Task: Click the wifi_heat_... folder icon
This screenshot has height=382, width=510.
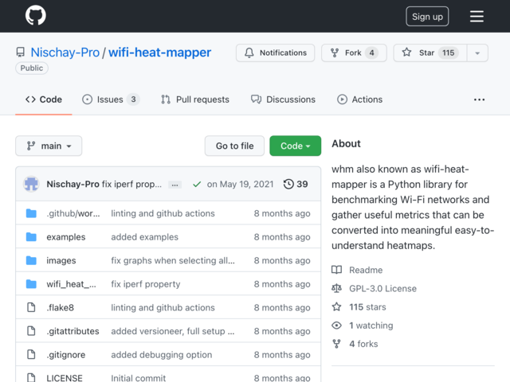Action: pyautogui.click(x=31, y=284)
